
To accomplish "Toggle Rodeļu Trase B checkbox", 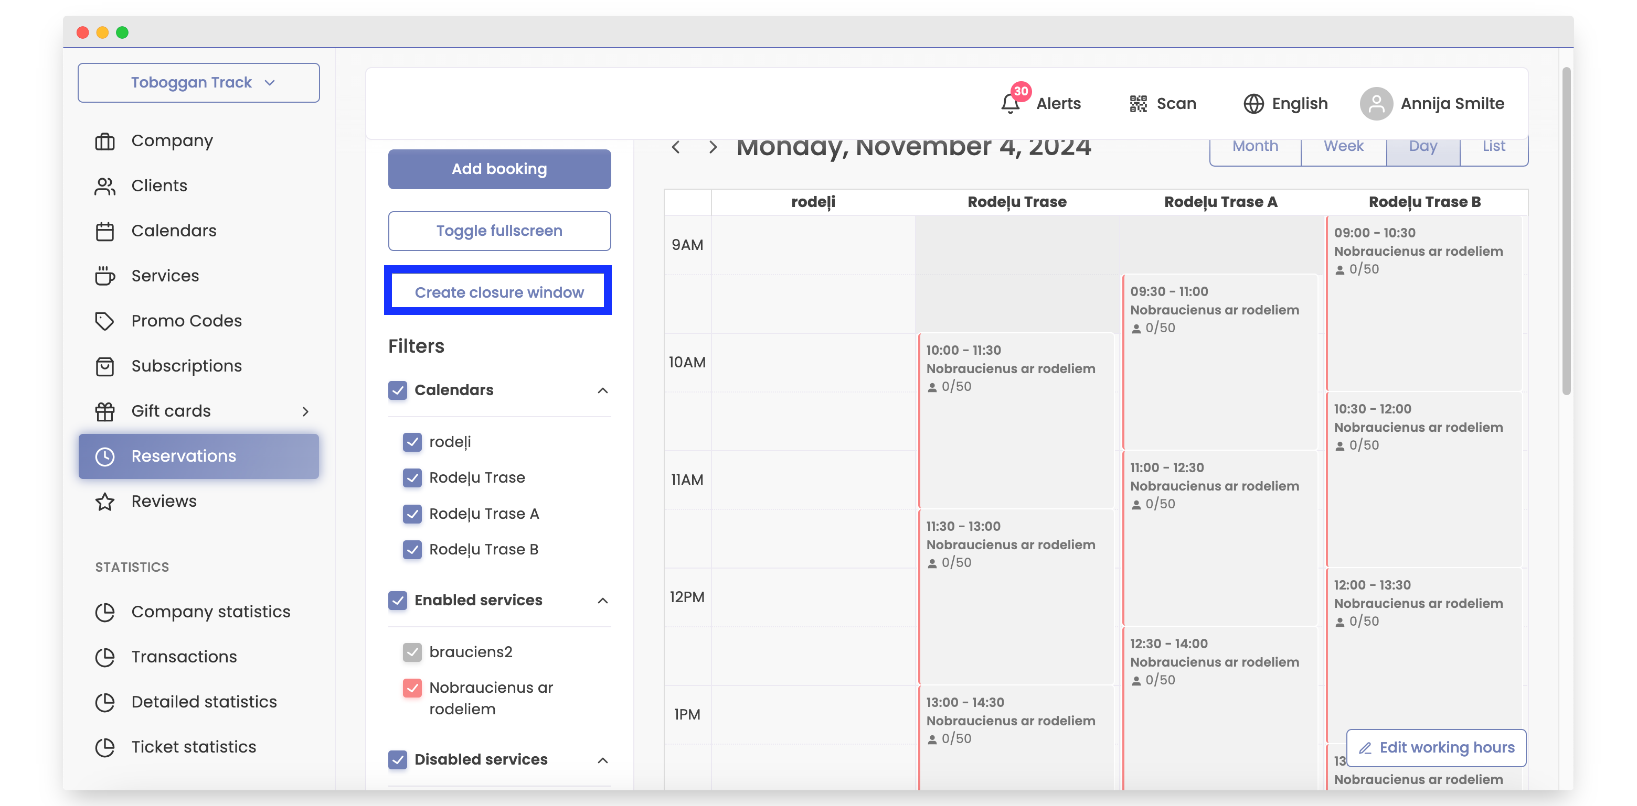I will pyautogui.click(x=412, y=549).
